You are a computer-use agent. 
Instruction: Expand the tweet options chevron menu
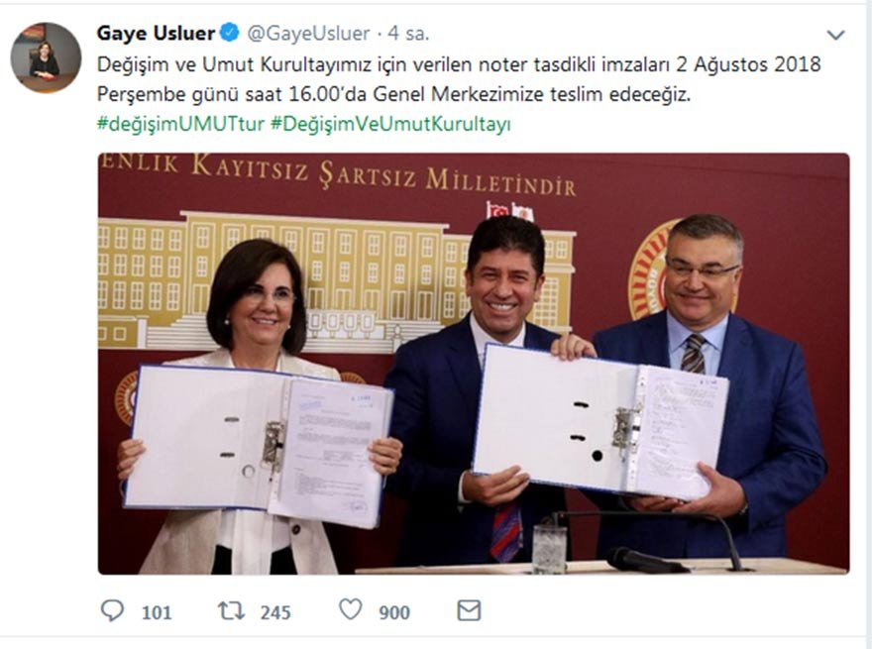(x=836, y=35)
